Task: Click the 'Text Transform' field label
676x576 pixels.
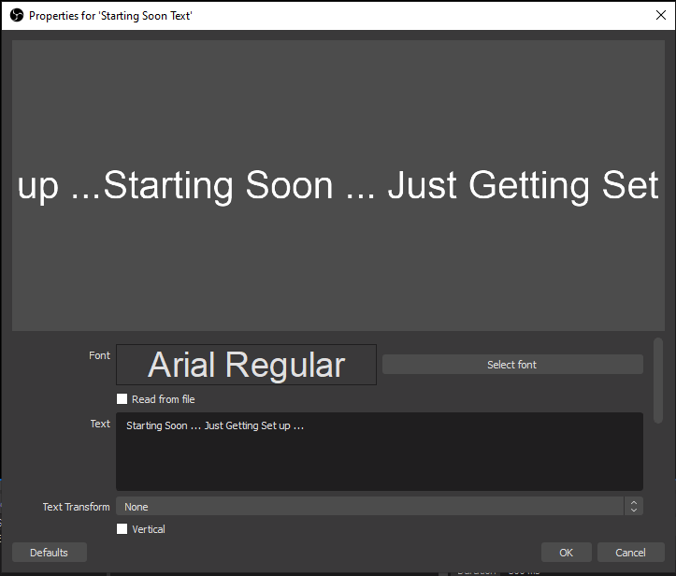Action: pyautogui.click(x=76, y=507)
